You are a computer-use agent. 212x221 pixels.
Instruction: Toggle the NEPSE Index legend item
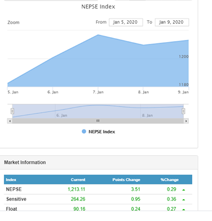(x=99, y=132)
